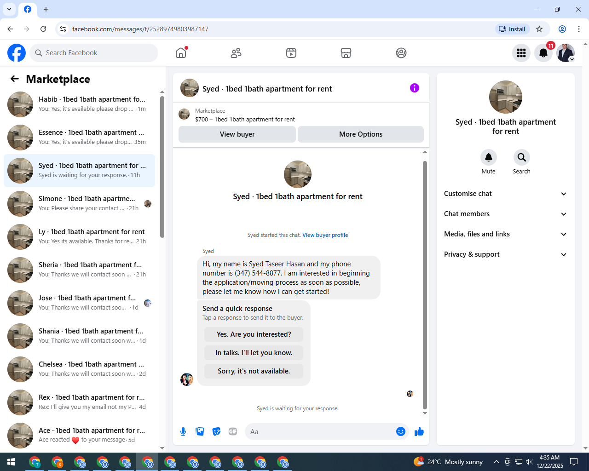The image size is (589, 471).
Task: Mute this conversation with bell icon
Action: tap(489, 157)
